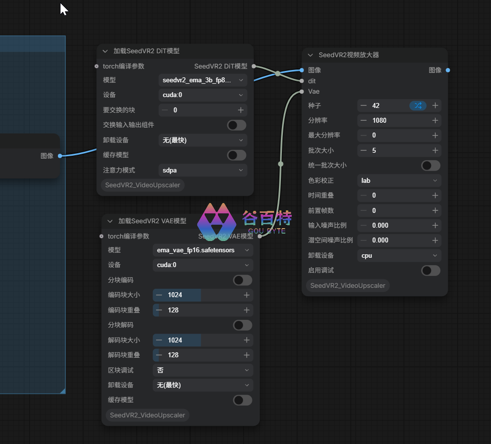Click SeedVR2_VideoUpscaler badge on VAE node
The height and width of the screenshot is (444, 491).
(148, 415)
